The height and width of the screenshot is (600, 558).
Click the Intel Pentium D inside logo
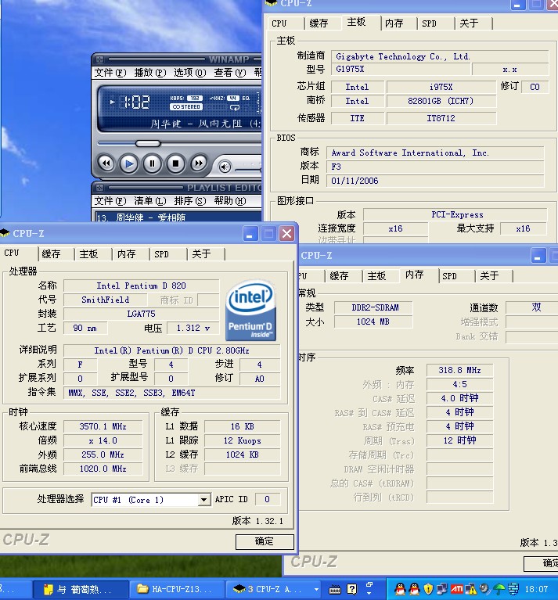tap(250, 311)
